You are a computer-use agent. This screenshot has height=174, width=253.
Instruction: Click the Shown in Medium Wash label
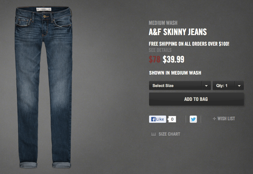(175, 73)
